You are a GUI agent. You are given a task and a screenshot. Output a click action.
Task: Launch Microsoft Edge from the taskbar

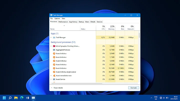[22, 98]
